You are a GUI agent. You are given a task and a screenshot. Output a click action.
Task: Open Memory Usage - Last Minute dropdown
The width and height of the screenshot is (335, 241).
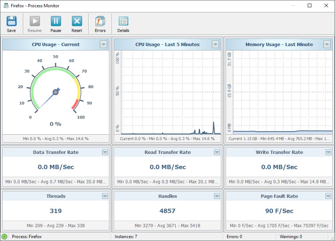point(327,44)
